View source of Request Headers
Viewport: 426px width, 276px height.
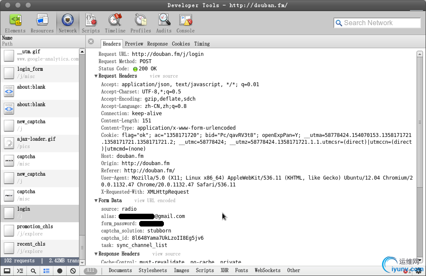164,76
